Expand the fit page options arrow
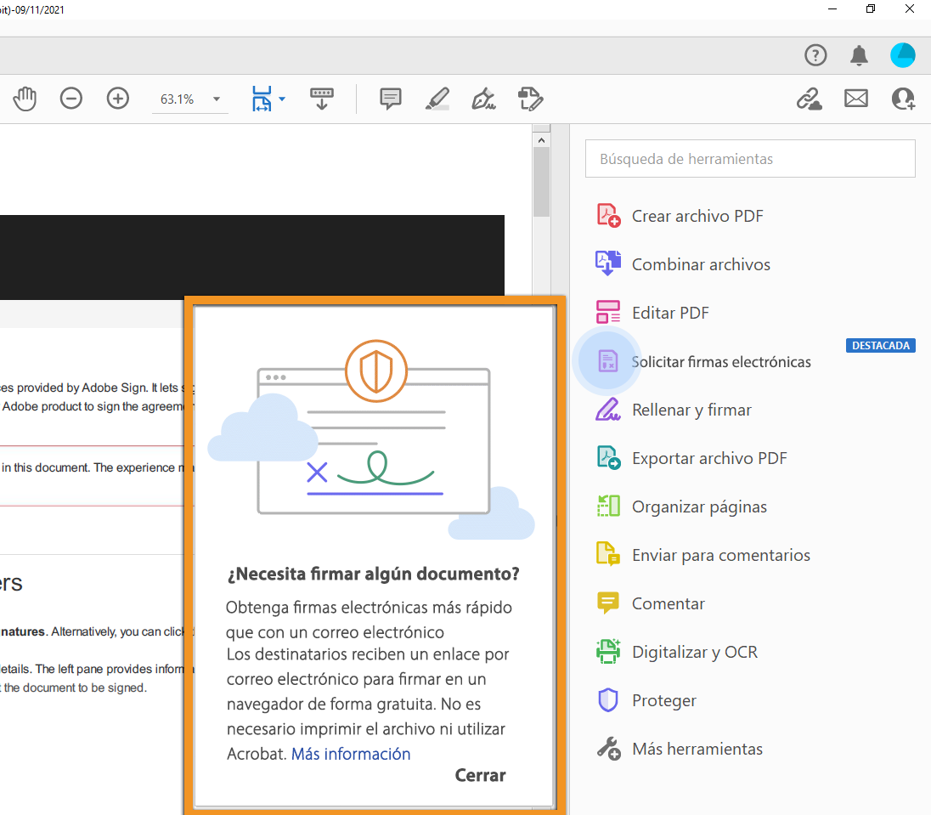This screenshot has height=815, width=931. tap(282, 99)
